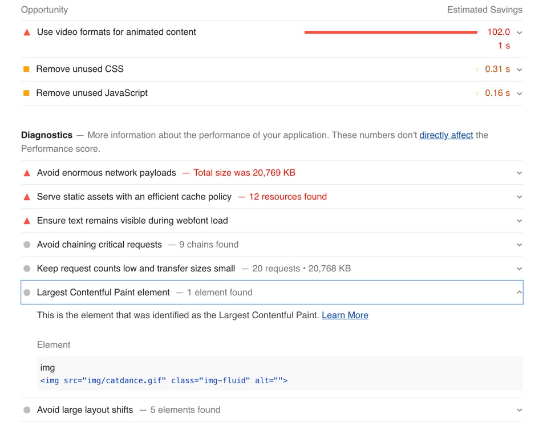The image size is (547, 438).
Task: Open the Learn More link
Action: coord(345,315)
